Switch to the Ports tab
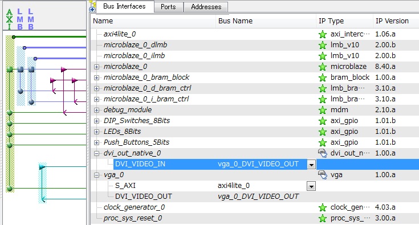Image resolution: width=419 pixels, height=225 pixels. (168, 7)
